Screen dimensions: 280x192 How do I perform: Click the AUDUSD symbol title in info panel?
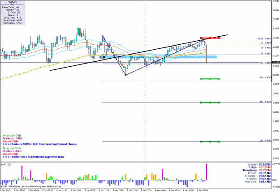pos(13,2)
